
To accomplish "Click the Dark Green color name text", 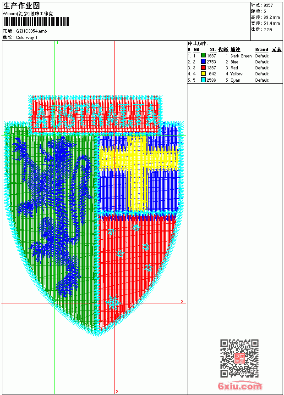I will [x=241, y=56].
